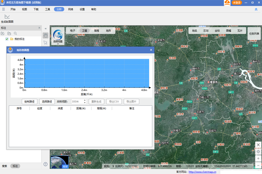Click the search icon in 标注 panel
262x174 pixels.
coord(15,33)
